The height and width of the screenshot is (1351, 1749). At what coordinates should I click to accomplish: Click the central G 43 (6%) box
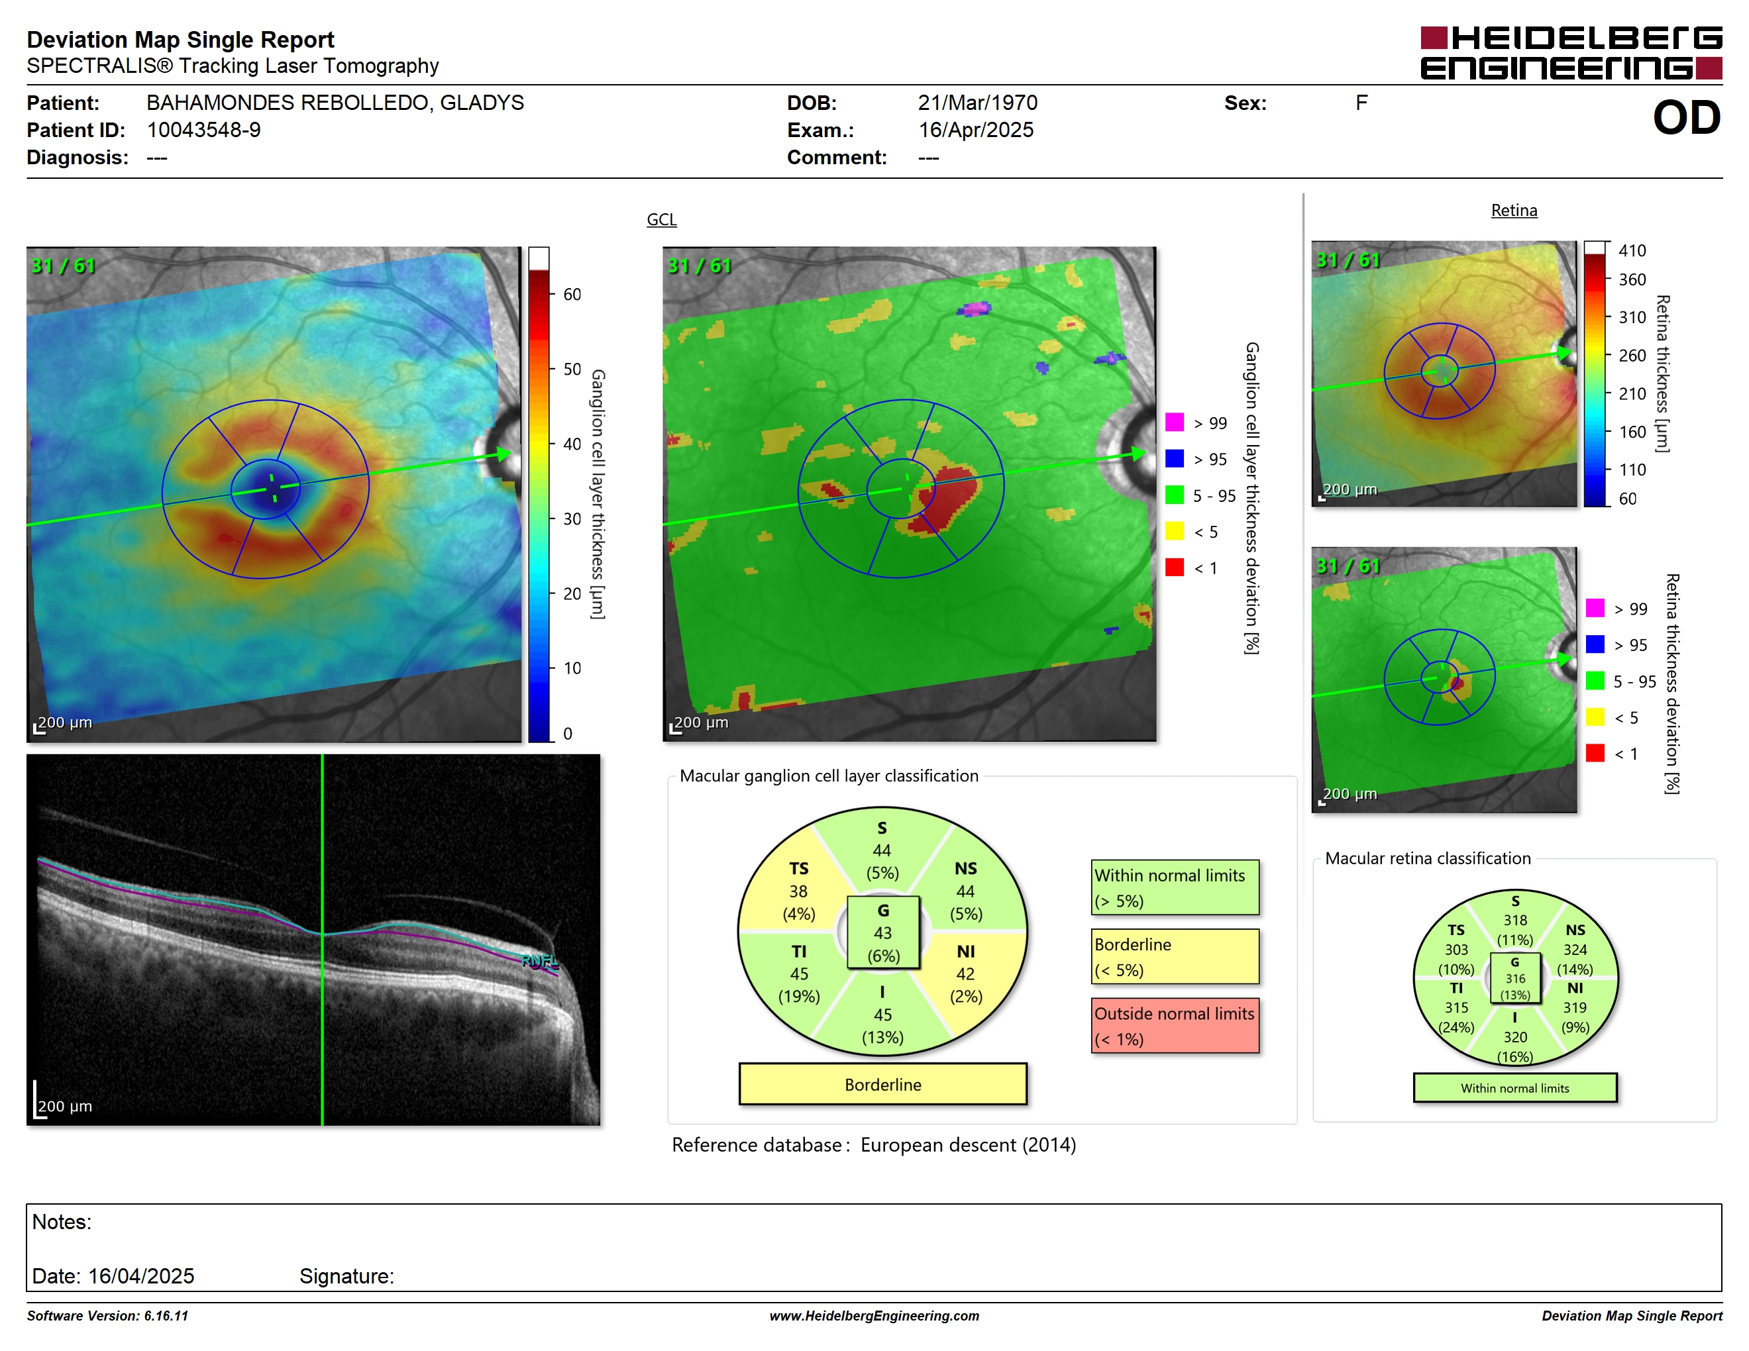[882, 933]
